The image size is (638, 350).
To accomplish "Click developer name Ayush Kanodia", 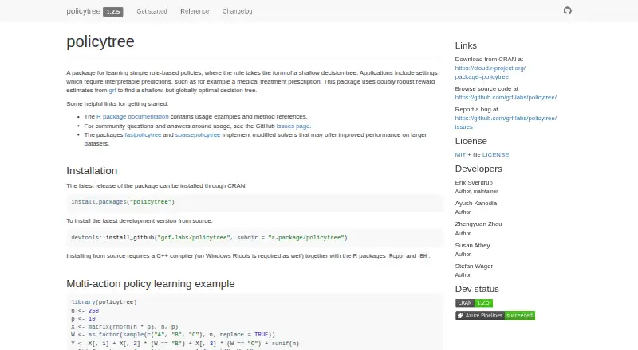I will [475, 204].
